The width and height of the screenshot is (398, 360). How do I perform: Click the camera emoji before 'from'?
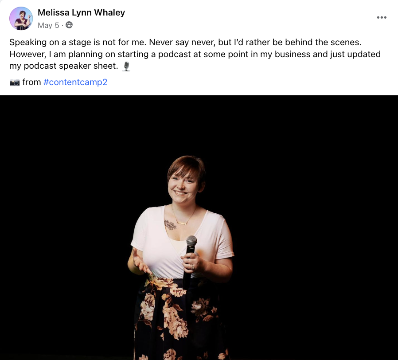coord(15,82)
